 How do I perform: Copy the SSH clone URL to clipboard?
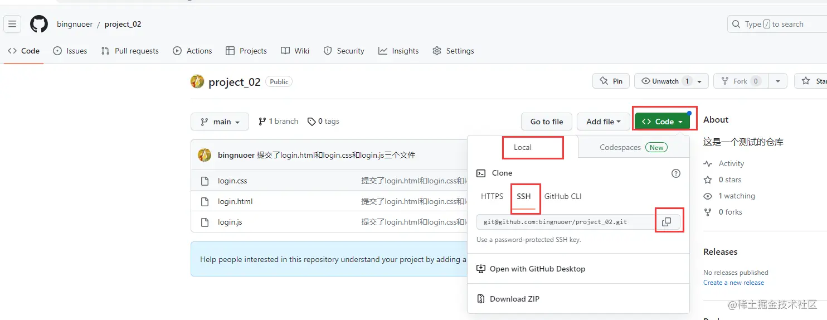click(667, 222)
